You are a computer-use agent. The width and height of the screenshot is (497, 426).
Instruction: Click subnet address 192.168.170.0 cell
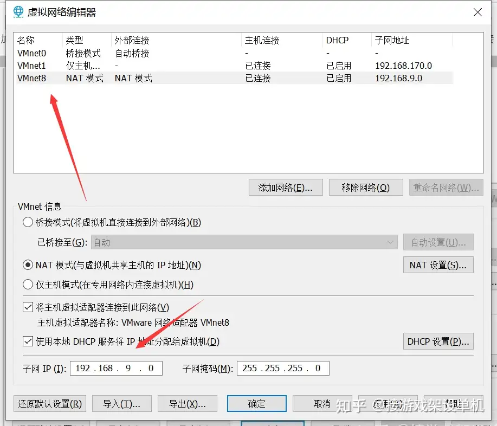403,66
